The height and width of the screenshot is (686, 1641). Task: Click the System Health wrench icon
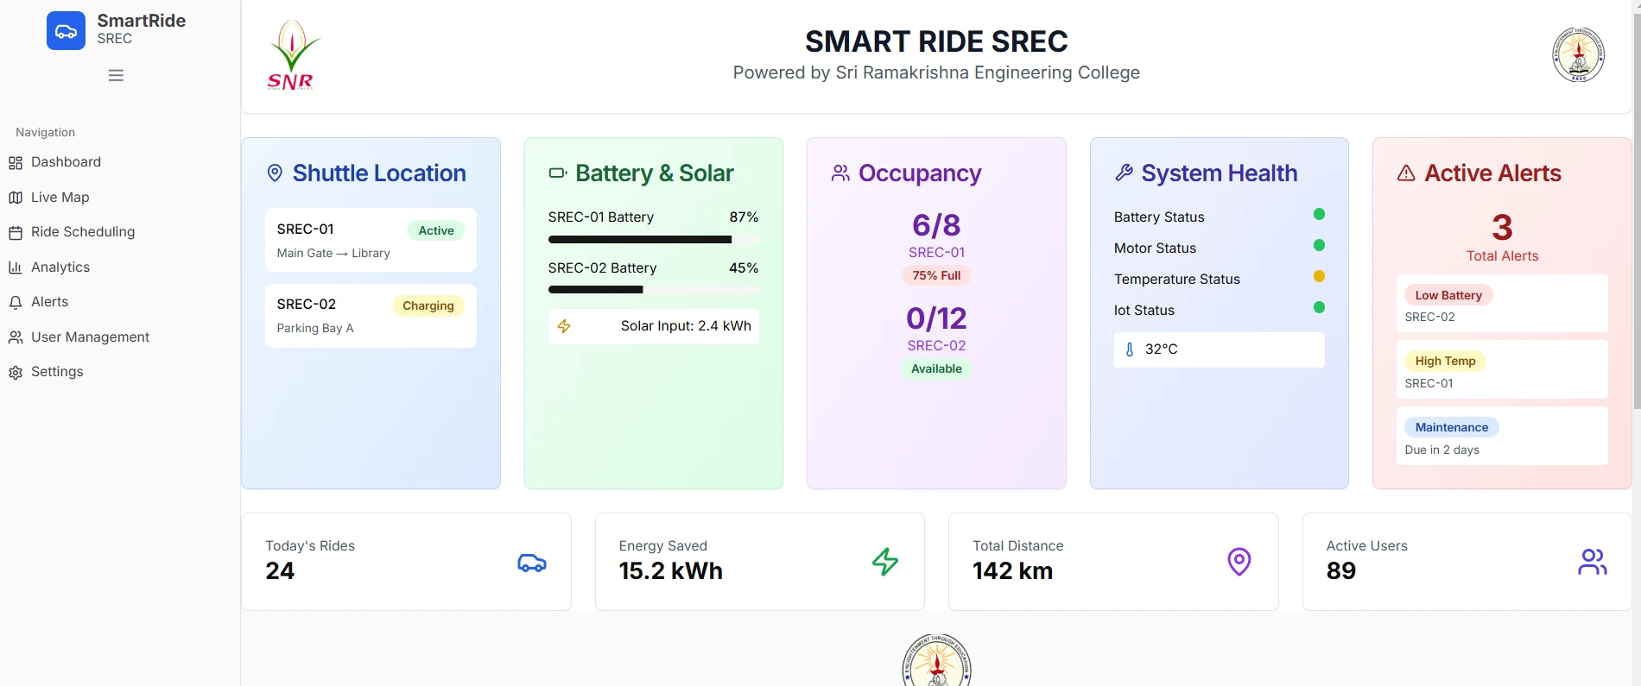(1124, 173)
